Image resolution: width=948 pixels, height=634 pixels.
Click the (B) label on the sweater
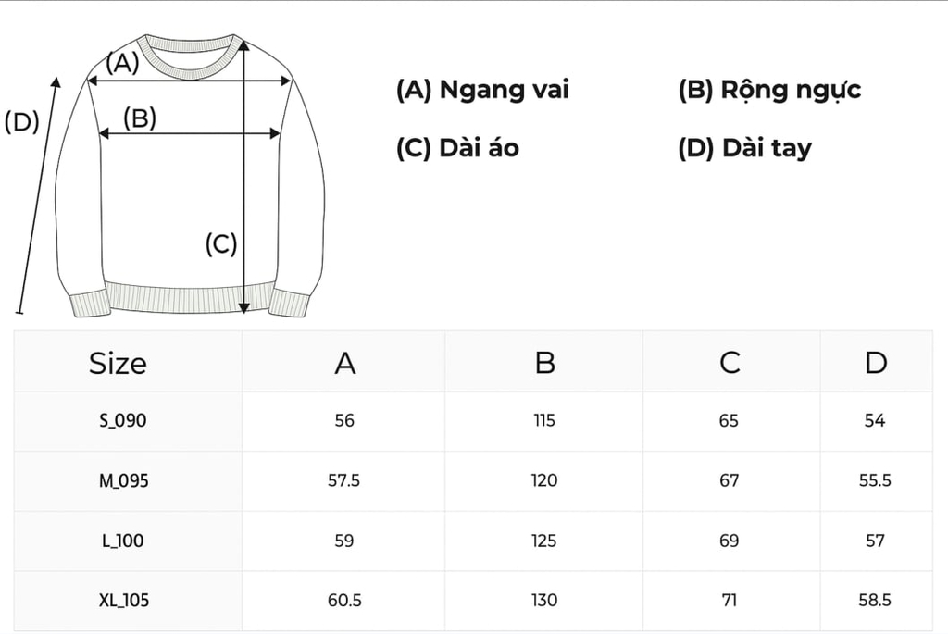tap(140, 118)
